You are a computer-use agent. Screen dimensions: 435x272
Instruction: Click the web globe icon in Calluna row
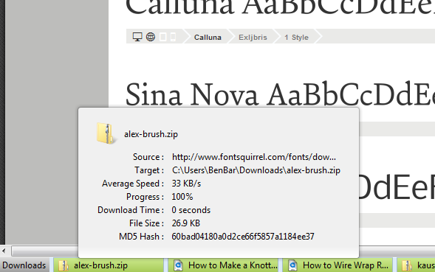[x=151, y=37]
